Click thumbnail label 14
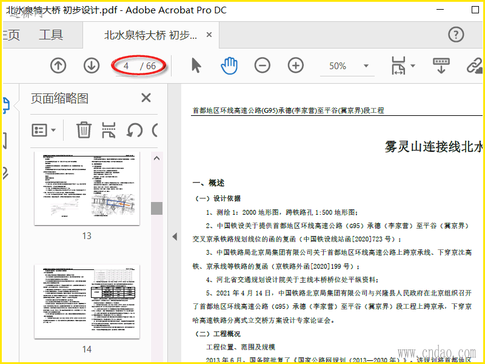This screenshot has height=364, width=485. point(87,349)
